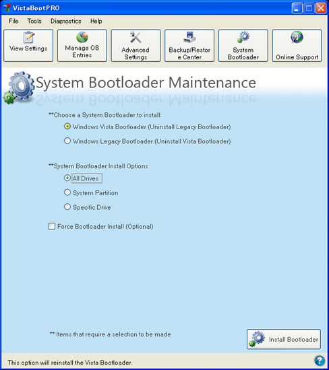This screenshot has height=370, width=329.
Task: Open Manage OS Entries pie chart icon
Action: click(82, 37)
